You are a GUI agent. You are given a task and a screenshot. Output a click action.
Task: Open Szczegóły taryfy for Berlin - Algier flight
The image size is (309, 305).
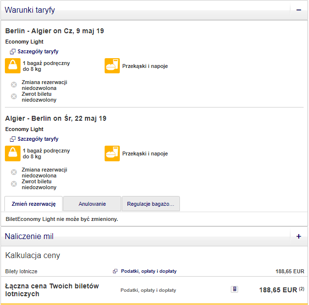click(x=38, y=51)
